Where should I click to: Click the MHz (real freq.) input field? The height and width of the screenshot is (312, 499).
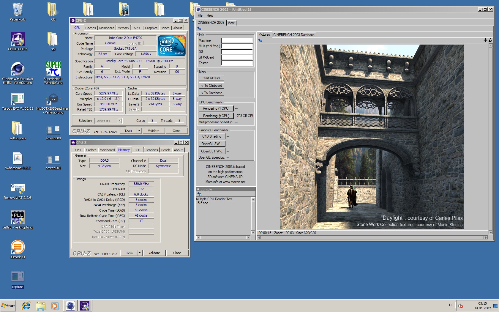[237, 46]
